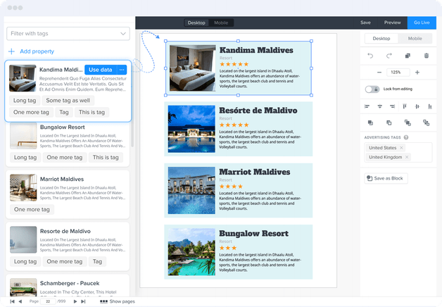Select Mobile view in top toolbar
442x307 pixels.
click(x=221, y=23)
